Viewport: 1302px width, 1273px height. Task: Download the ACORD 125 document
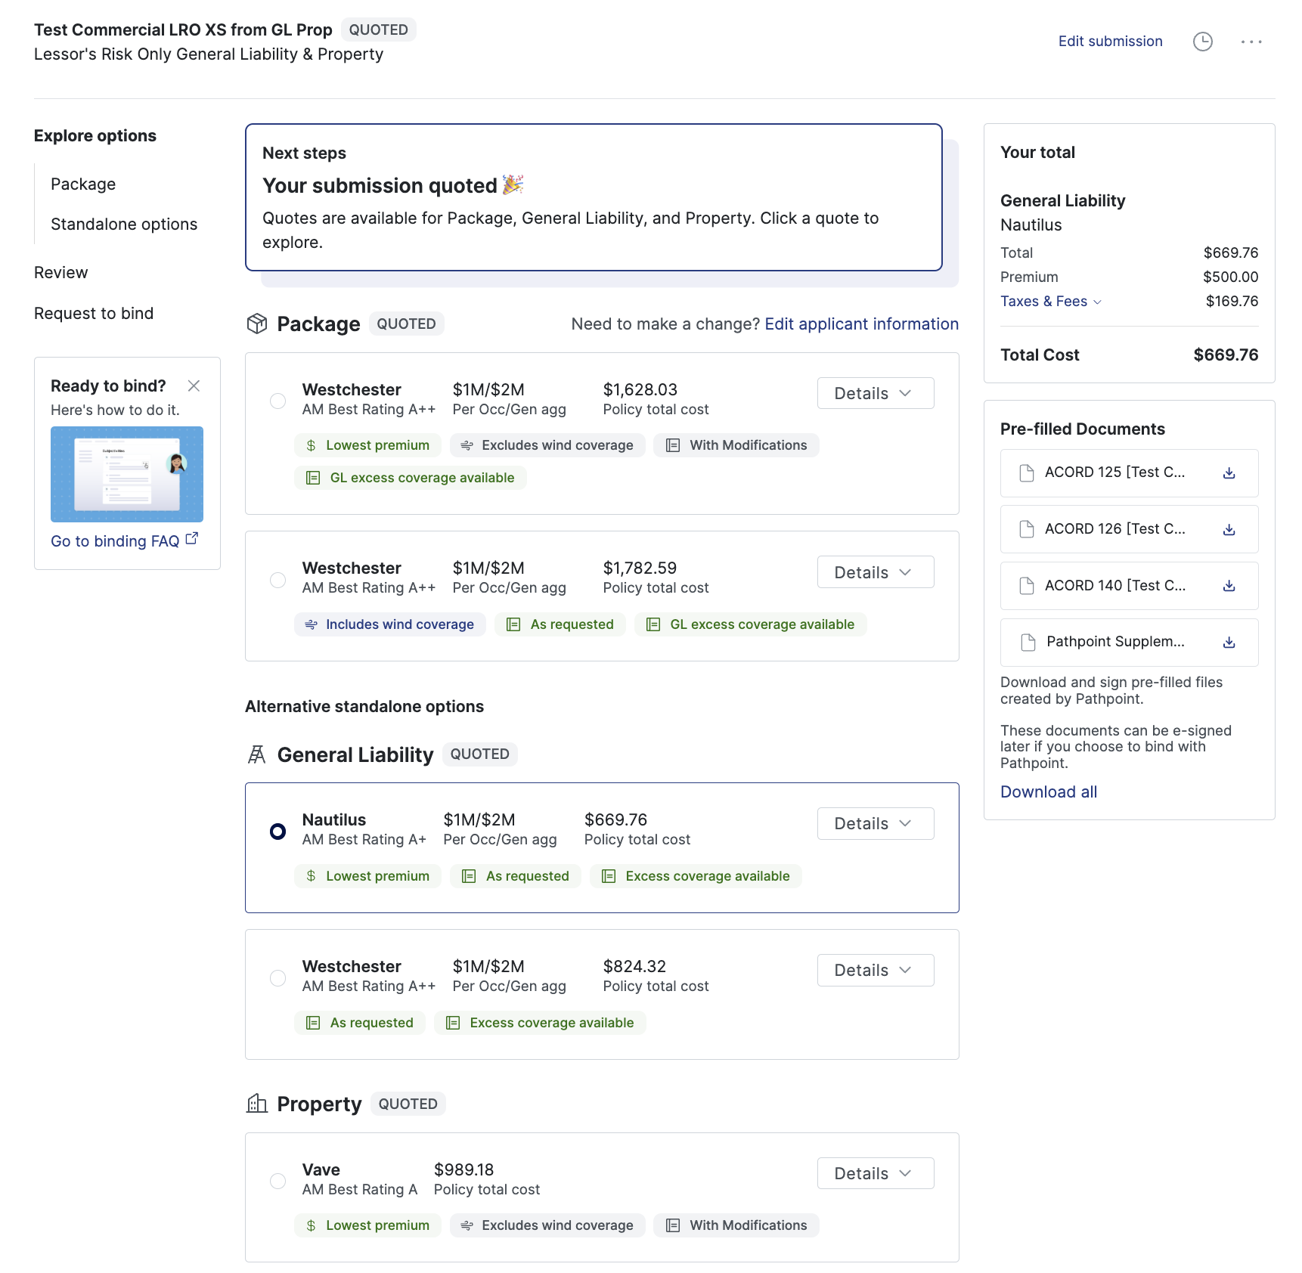tap(1229, 473)
